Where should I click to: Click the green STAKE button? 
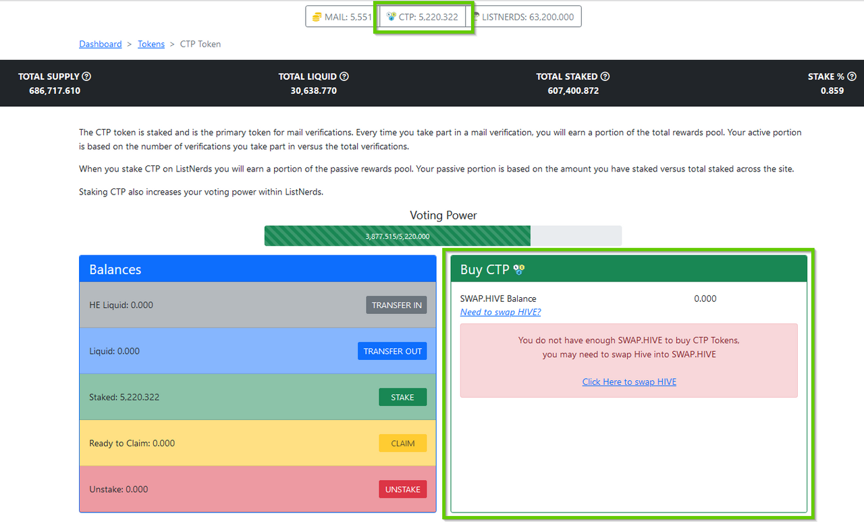(x=402, y=397)
